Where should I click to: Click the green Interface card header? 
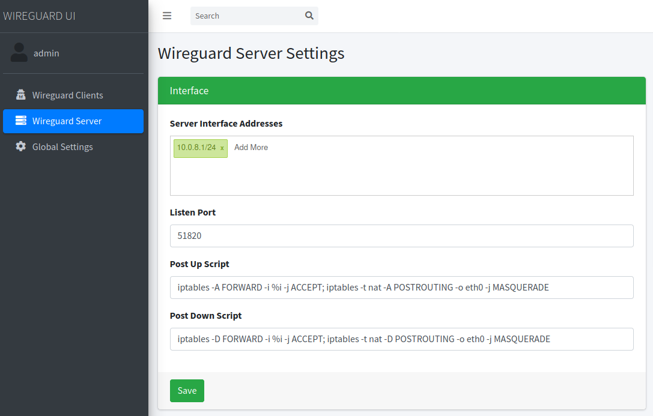click(401, 91)
